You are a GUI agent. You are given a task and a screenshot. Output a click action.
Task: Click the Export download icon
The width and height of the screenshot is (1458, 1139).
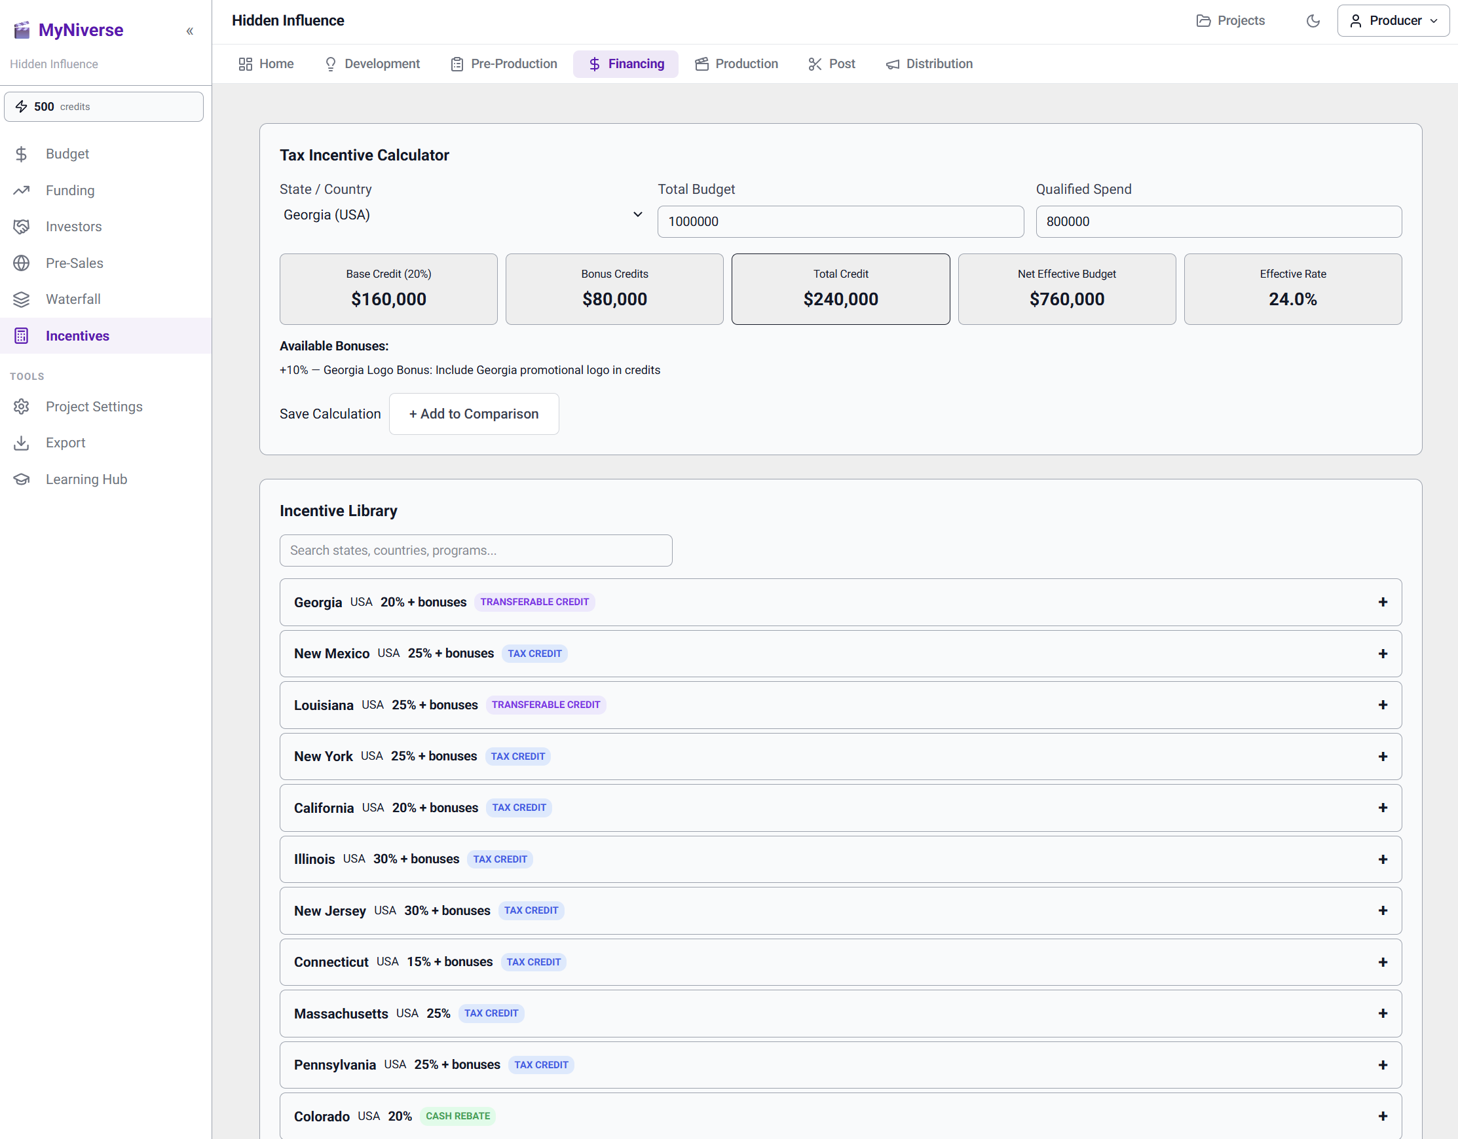(22, 443)
